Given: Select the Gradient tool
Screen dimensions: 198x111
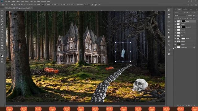Looking at the screenshot, I should (x=2, y=32).
